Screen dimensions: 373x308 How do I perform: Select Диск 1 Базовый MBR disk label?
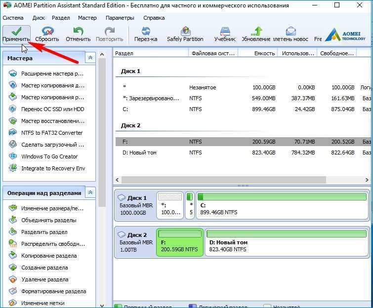135,205
